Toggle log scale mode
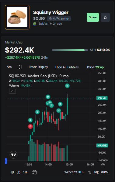Screen dimensions: 115x182 [x=96, y=172]
